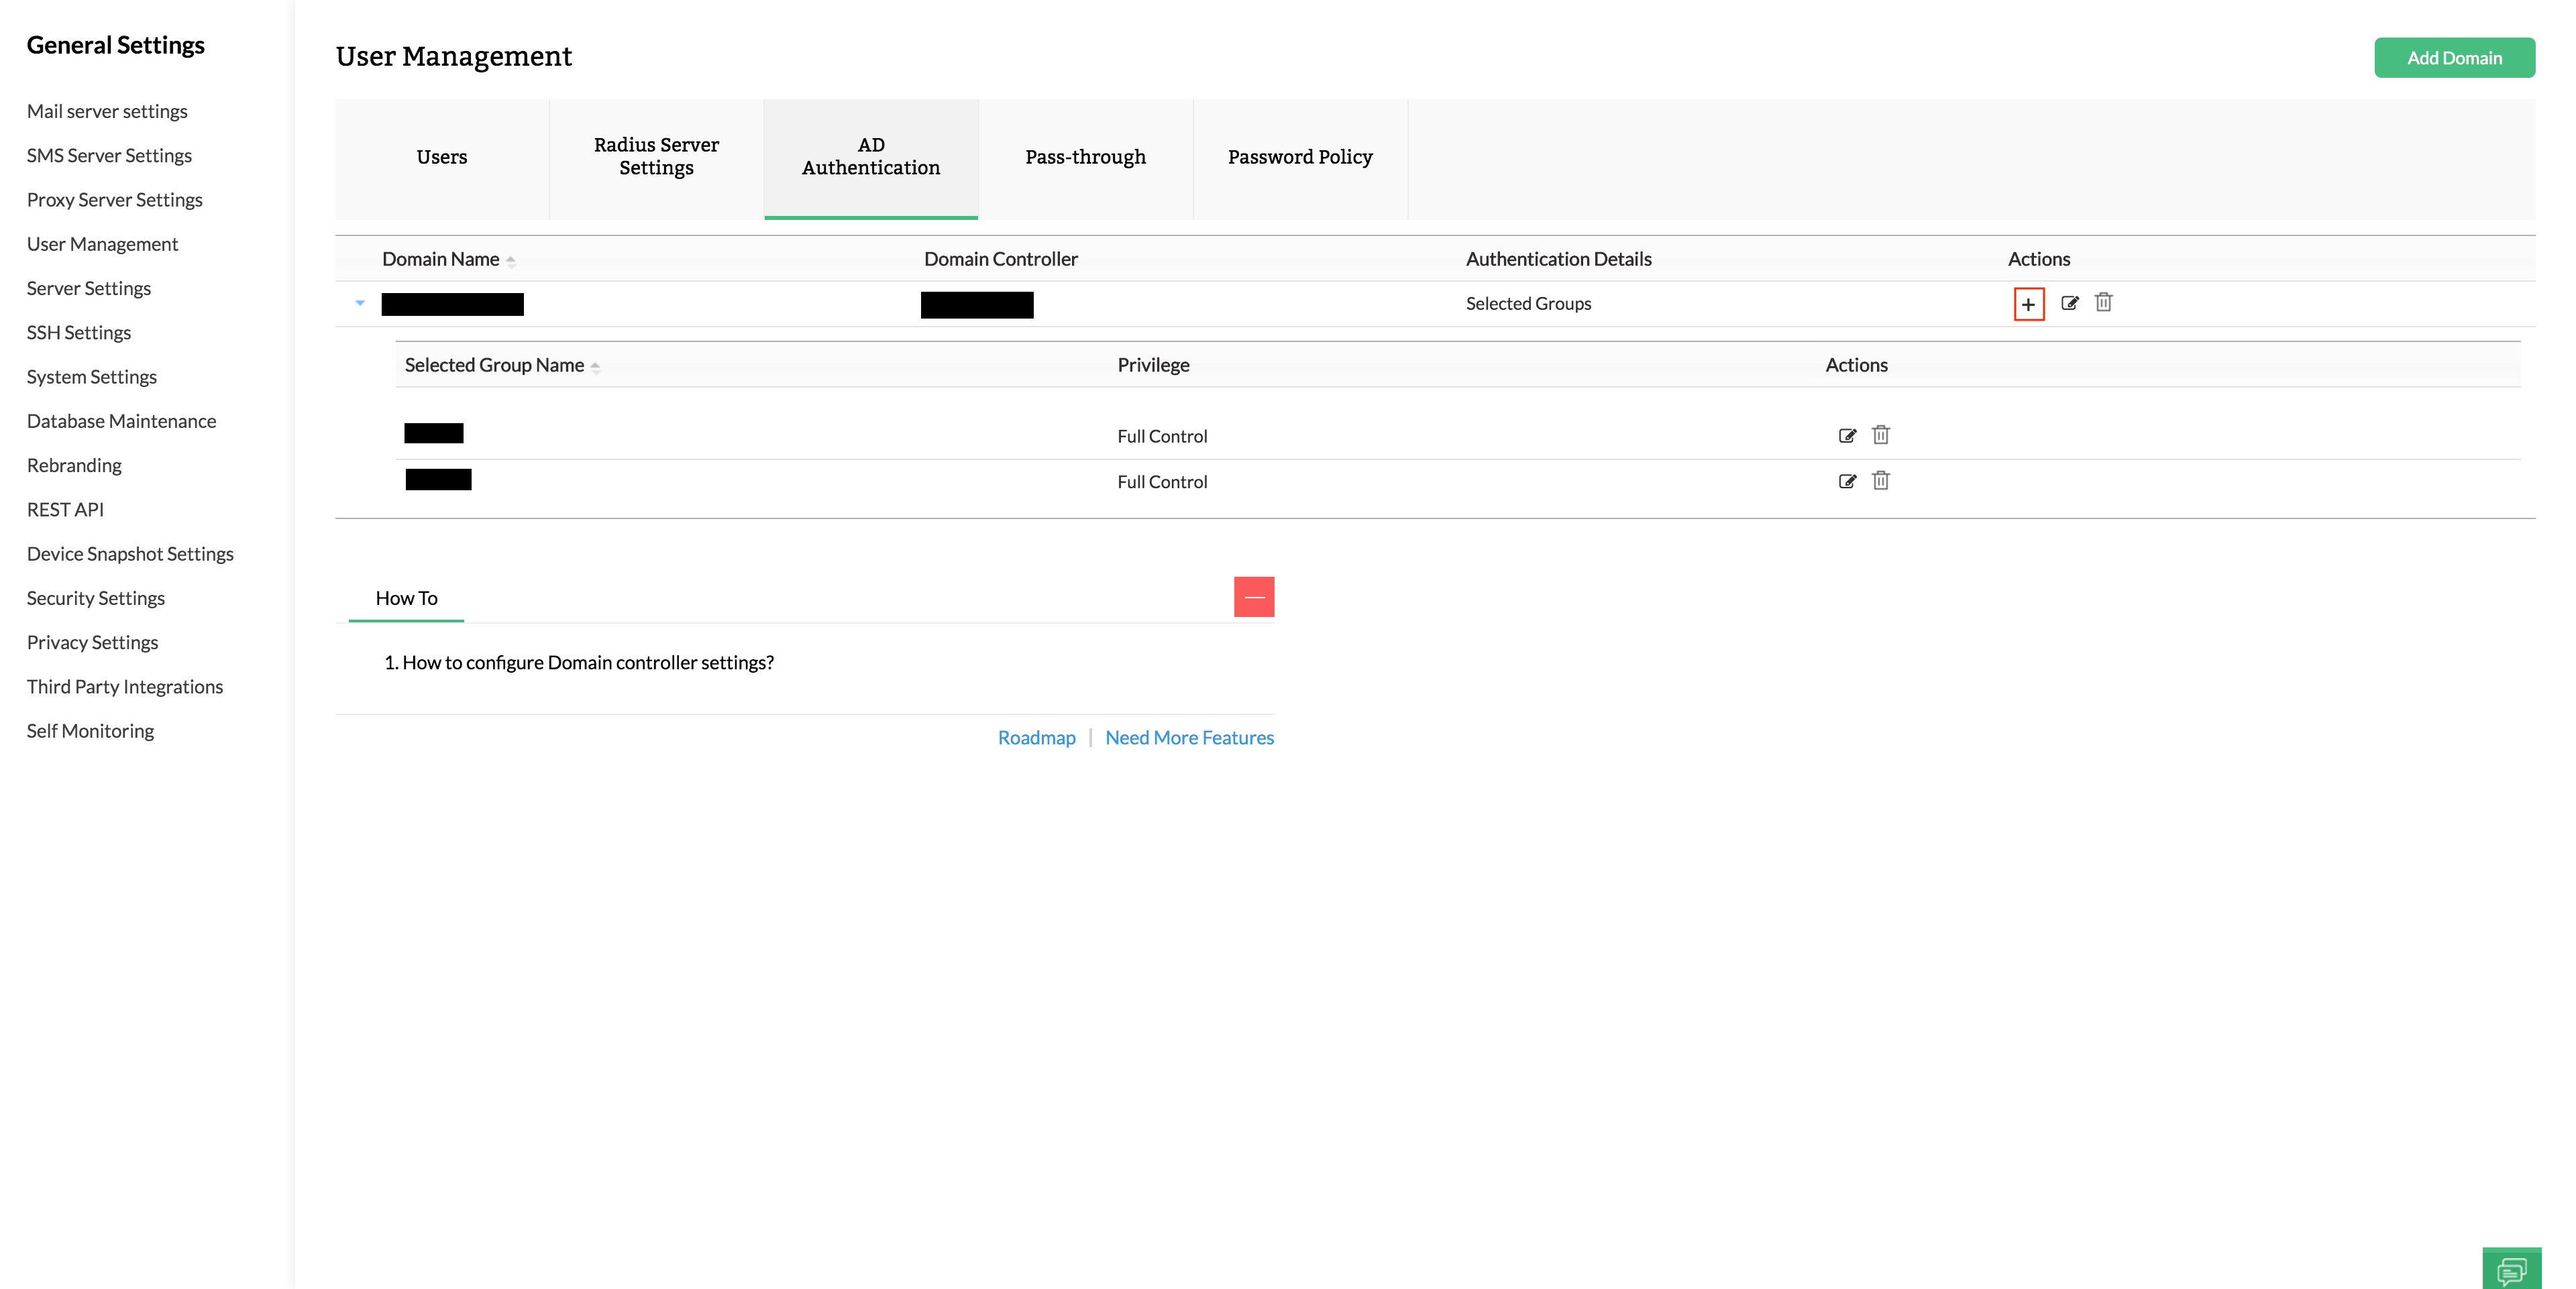2576x1289 pixels.
Task: Delete the first Full Control group
Action: click(1881, 435)
